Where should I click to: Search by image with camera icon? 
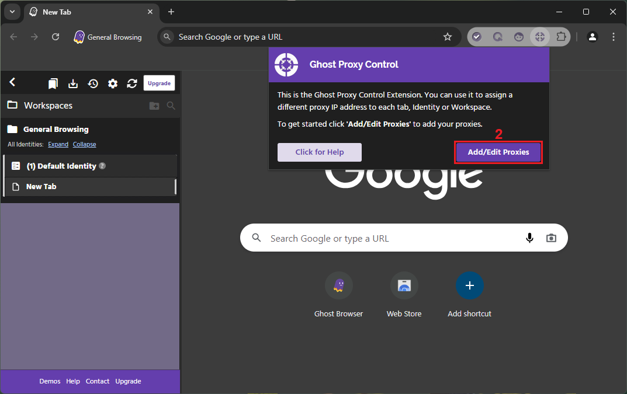(x=551, y=238)
